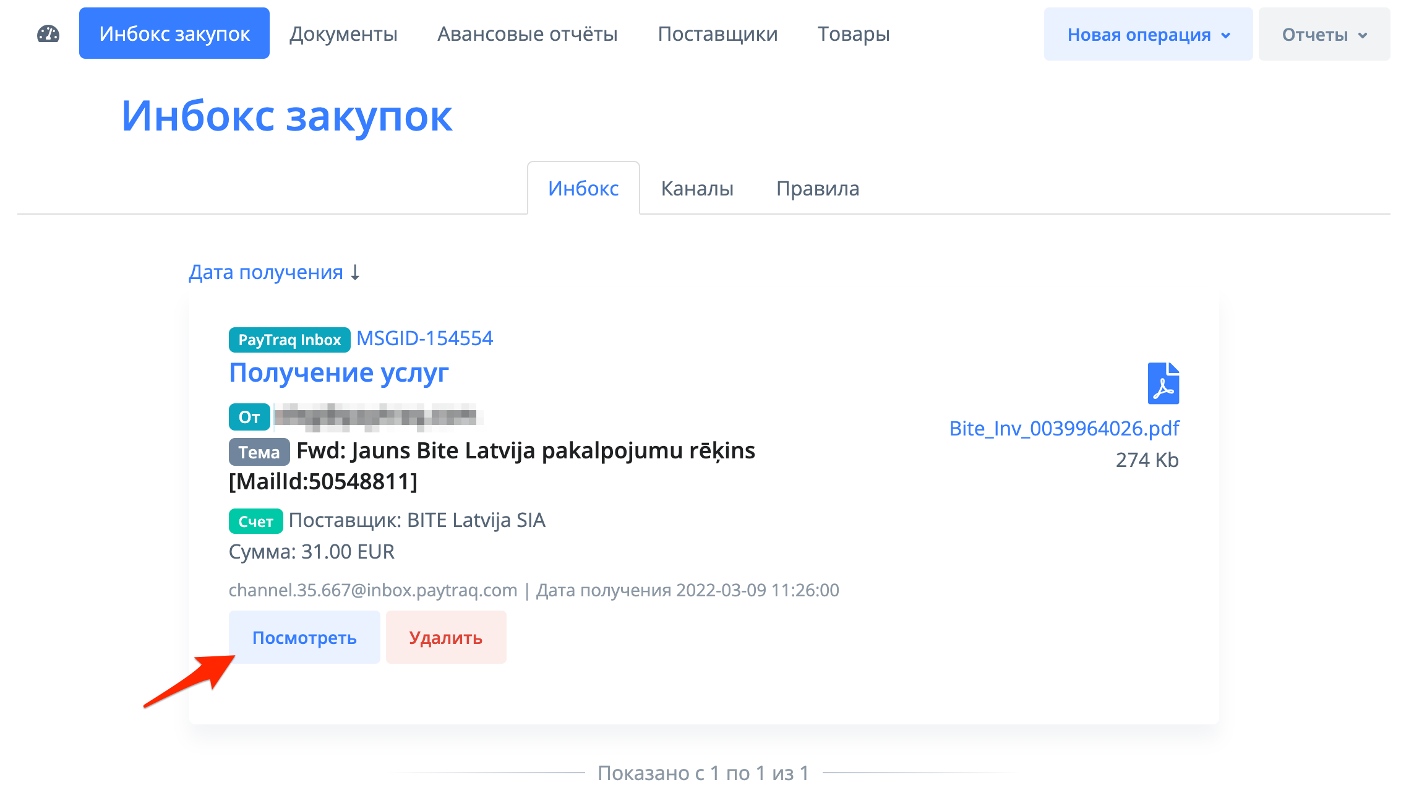Open the Новая операция dropdown
The image size is (1414, 798).
(1148, 34)
